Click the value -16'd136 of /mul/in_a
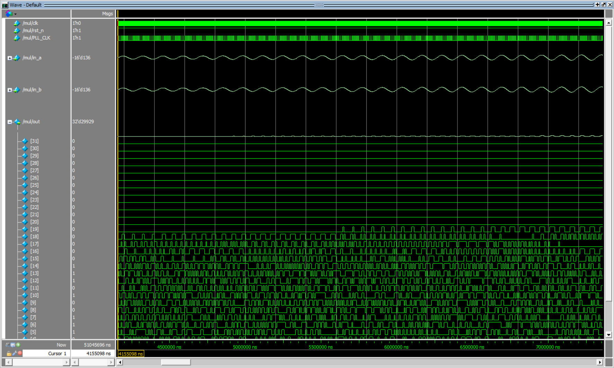 [x=81, y=58]
